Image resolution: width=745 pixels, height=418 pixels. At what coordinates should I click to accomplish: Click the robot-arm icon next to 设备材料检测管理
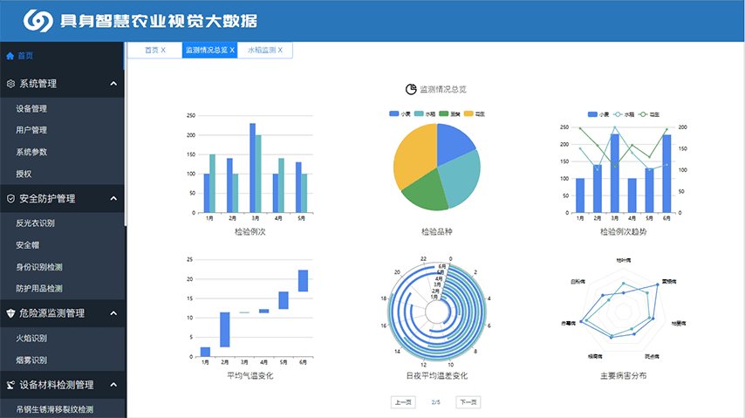click(10, 385)
